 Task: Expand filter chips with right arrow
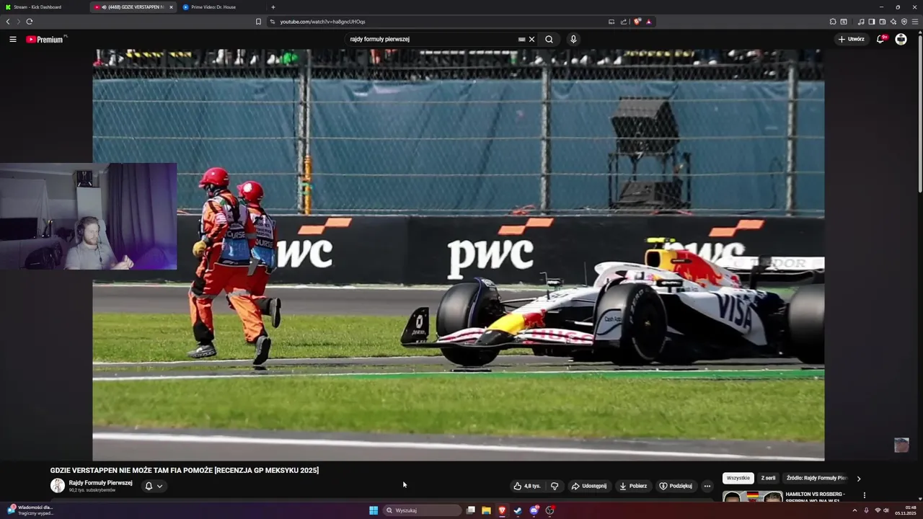[858, 478]
